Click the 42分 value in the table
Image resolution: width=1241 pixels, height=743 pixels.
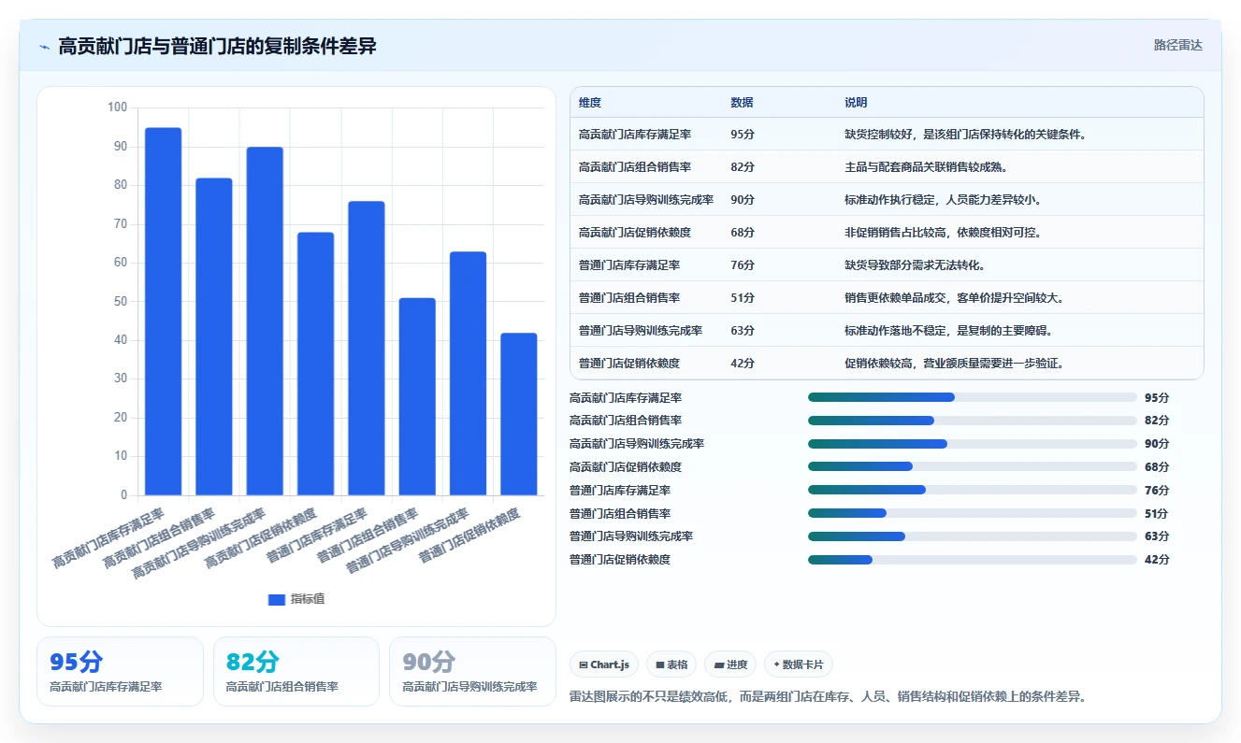pos(743,364)
